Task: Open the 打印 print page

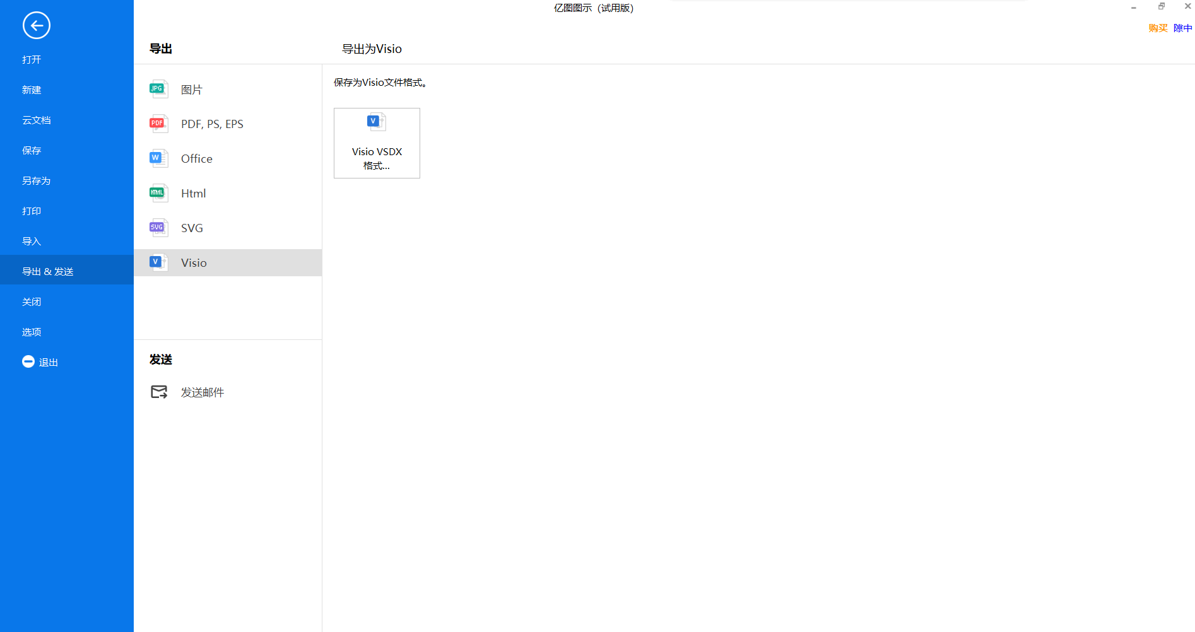Action: pyautogui.click(x=32, y=211)
